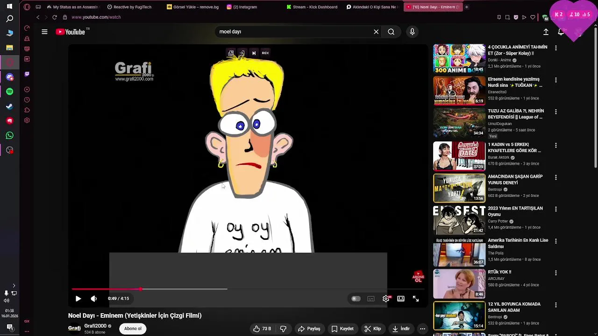The height and width of the screenshot is (336, 598).
Task: Open options for 2023 Yılının EN TARTIŞILAN Oyunu
Action: tap(555, 209)
